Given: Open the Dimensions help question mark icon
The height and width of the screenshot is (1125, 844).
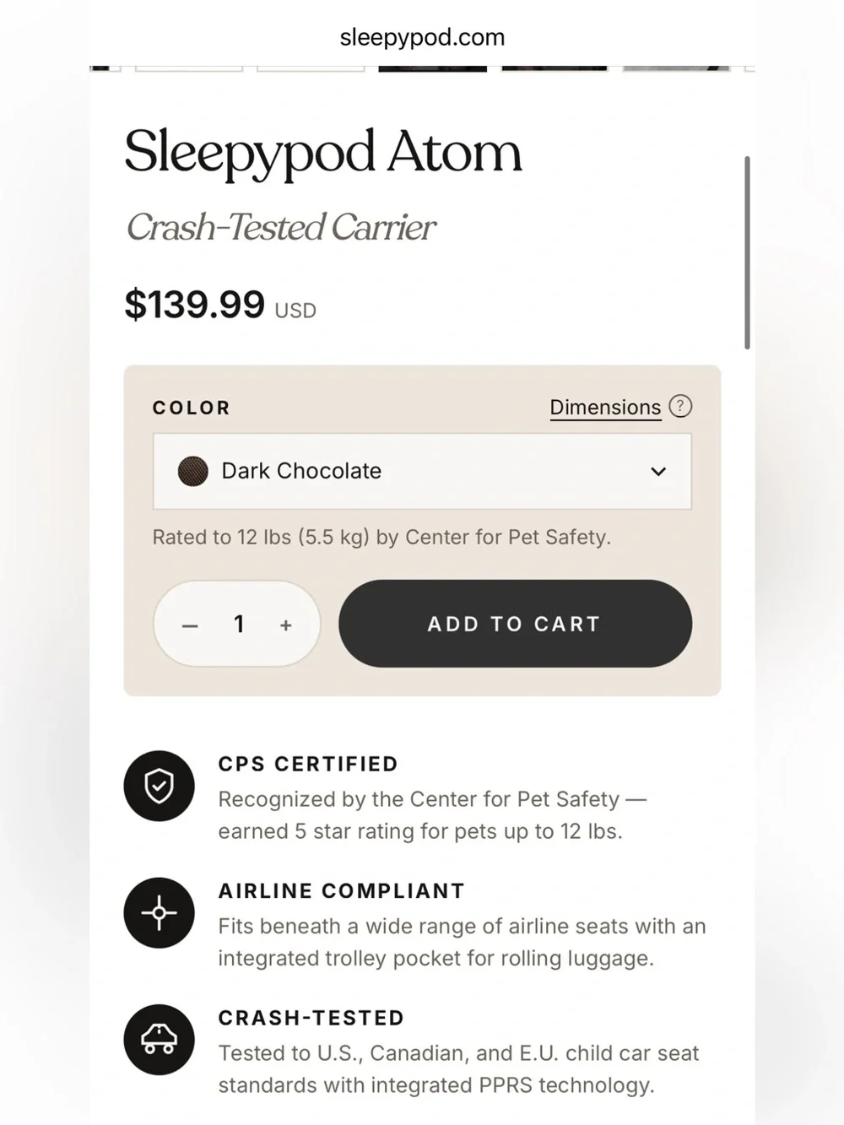Looking at the screenshot, I should [680, 407].
